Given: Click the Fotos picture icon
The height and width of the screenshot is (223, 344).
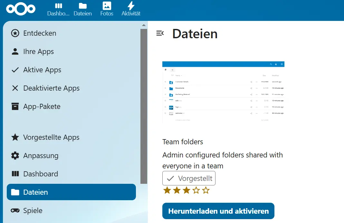Looking at the screenshot, I should point(107,6).
